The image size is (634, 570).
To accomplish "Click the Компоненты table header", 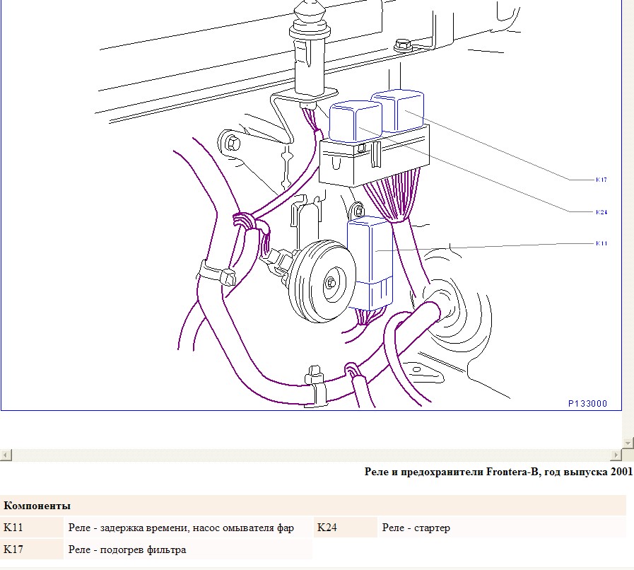I will pyautogui.click(x=37, y=506).
